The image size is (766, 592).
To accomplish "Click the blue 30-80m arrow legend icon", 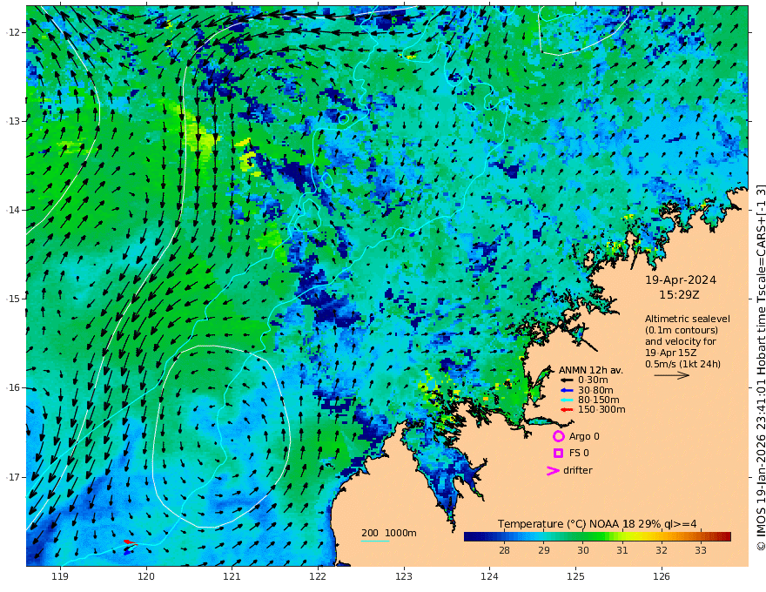I will pos(566,390).
